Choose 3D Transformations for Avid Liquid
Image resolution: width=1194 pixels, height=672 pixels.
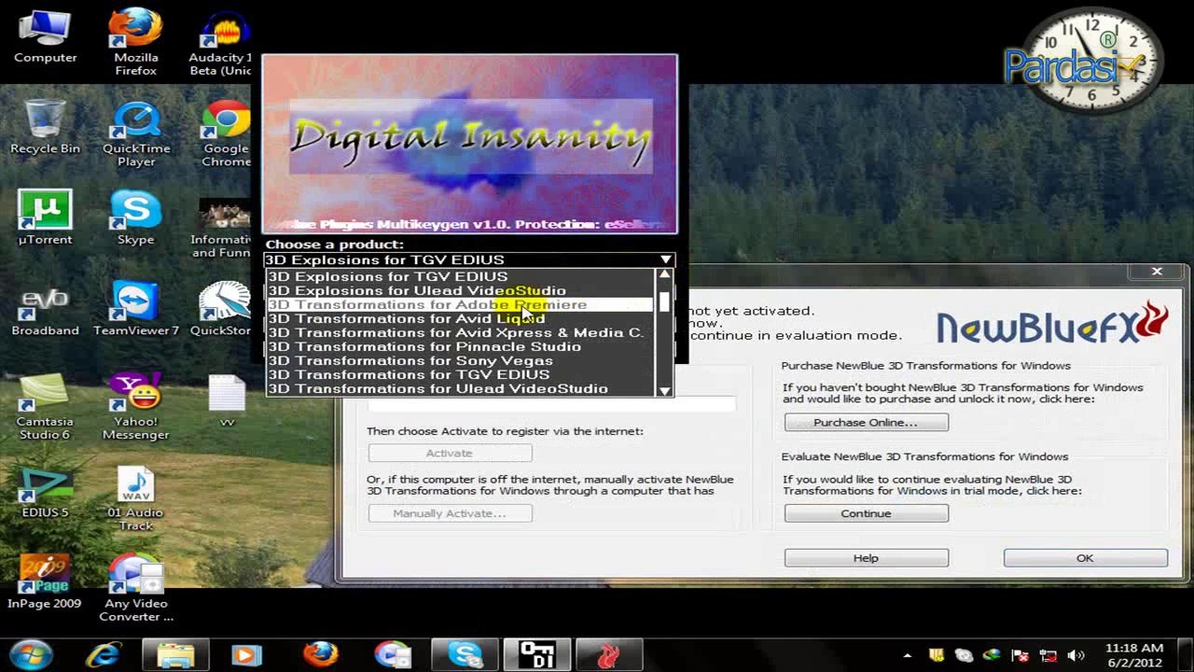[461, 318]
